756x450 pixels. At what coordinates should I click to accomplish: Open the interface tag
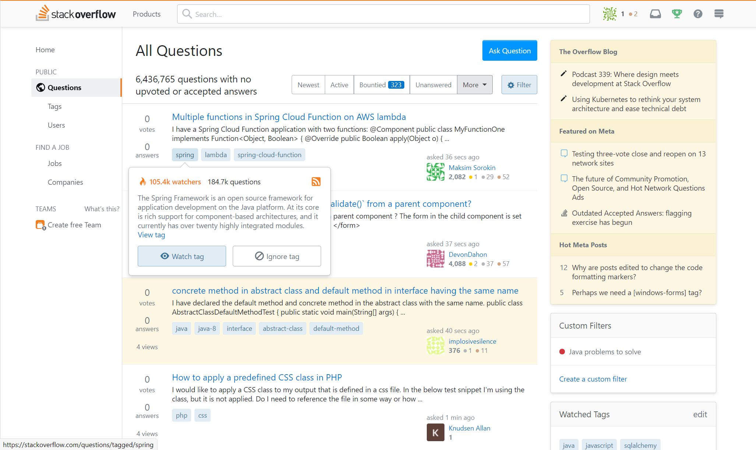(x=239, y=329)
